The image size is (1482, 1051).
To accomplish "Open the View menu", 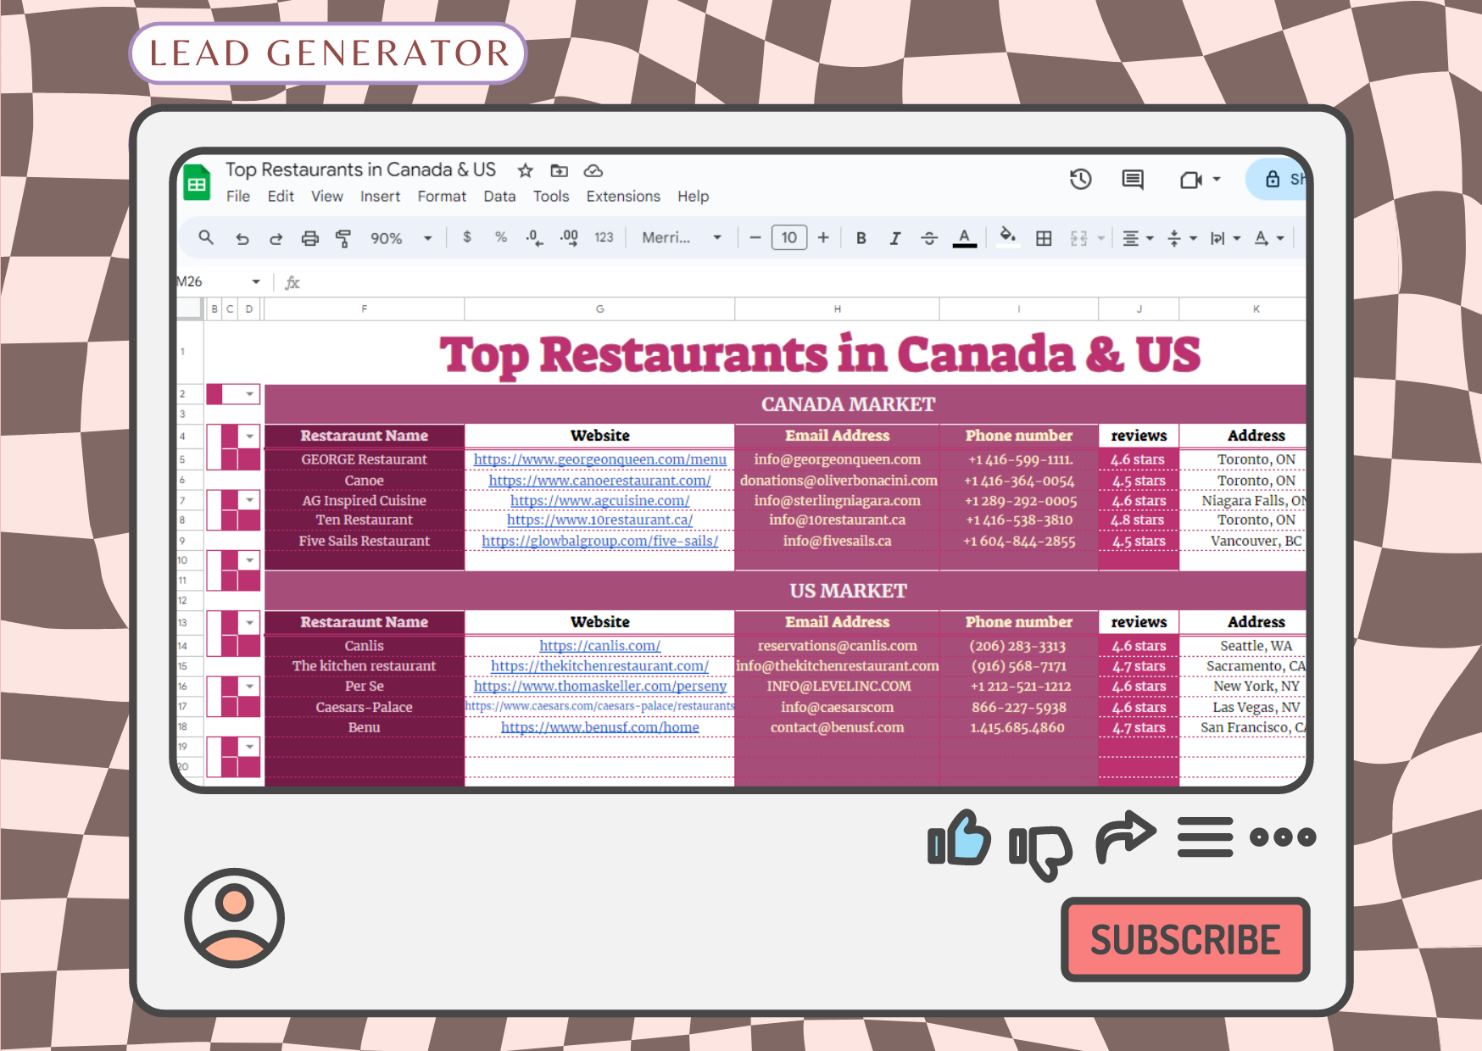I will click(327, 196).
